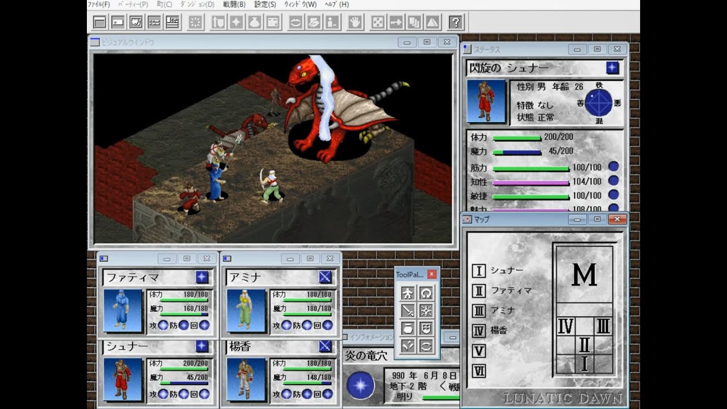Click the M monster cell on formation map

coord(584,274)
